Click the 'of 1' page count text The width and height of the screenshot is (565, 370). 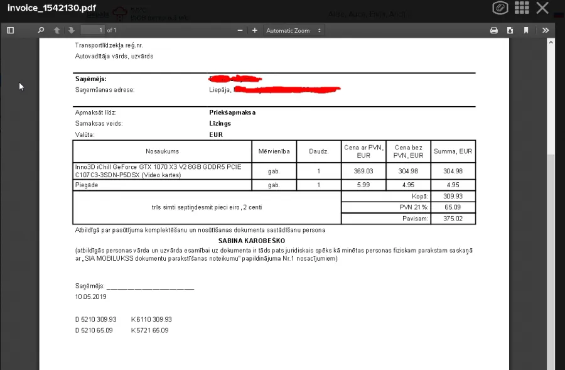click(112, 30)
